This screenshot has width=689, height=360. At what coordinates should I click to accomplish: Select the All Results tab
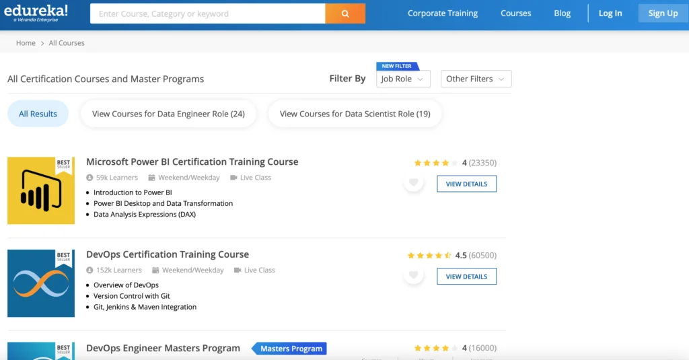pyautogui.click(x=38, y=114)
